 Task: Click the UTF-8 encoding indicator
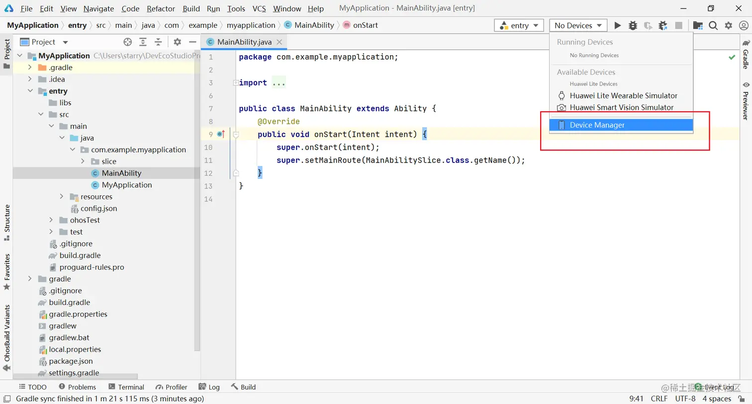(685, 399)
